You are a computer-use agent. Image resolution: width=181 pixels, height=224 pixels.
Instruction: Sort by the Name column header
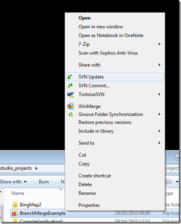coord(18,193)
